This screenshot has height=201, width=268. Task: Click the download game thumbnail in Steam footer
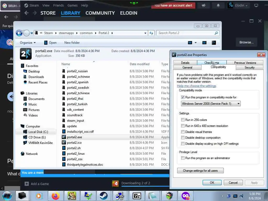115,184
